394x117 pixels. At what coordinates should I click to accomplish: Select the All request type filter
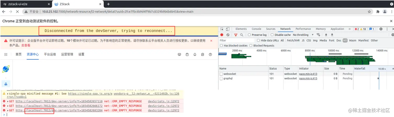point(282,40)
